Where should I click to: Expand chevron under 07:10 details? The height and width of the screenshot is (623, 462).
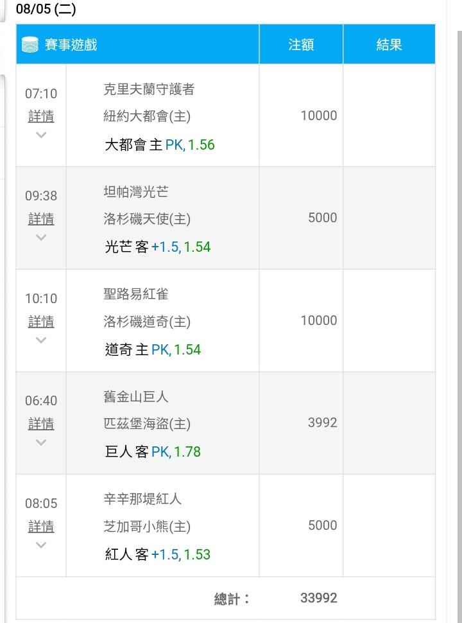41,135
